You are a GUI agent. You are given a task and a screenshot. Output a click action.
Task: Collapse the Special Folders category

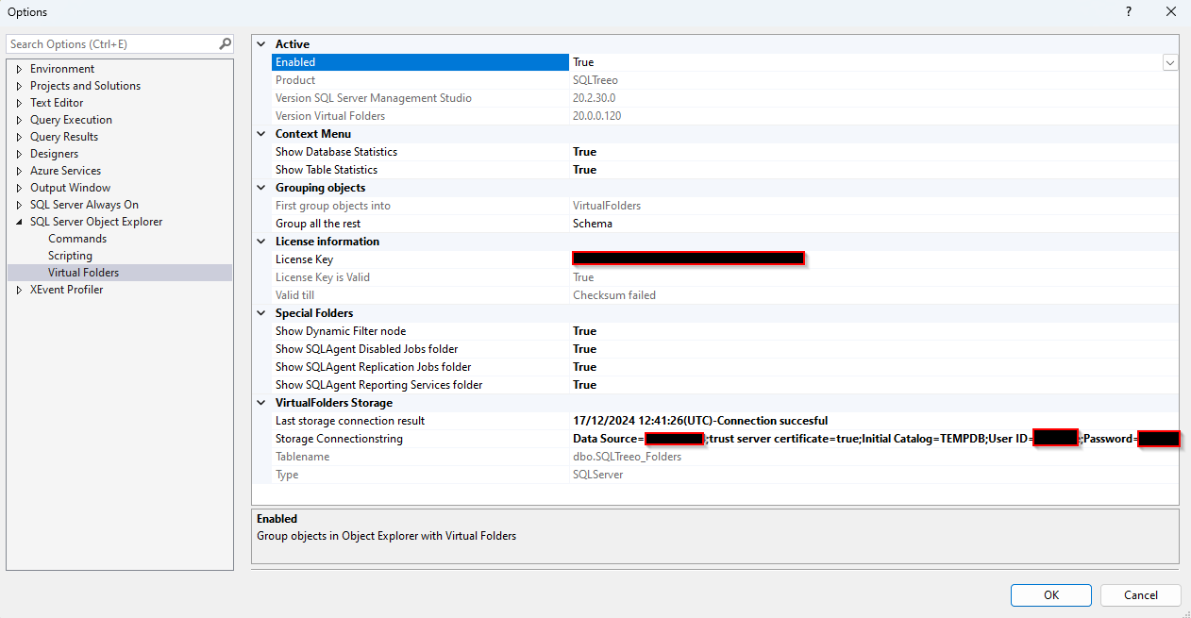tap(262, 313)
